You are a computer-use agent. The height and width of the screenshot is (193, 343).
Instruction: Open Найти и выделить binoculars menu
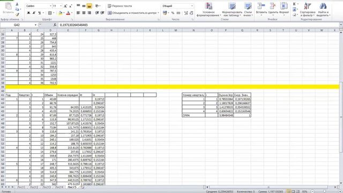[323, 10]
